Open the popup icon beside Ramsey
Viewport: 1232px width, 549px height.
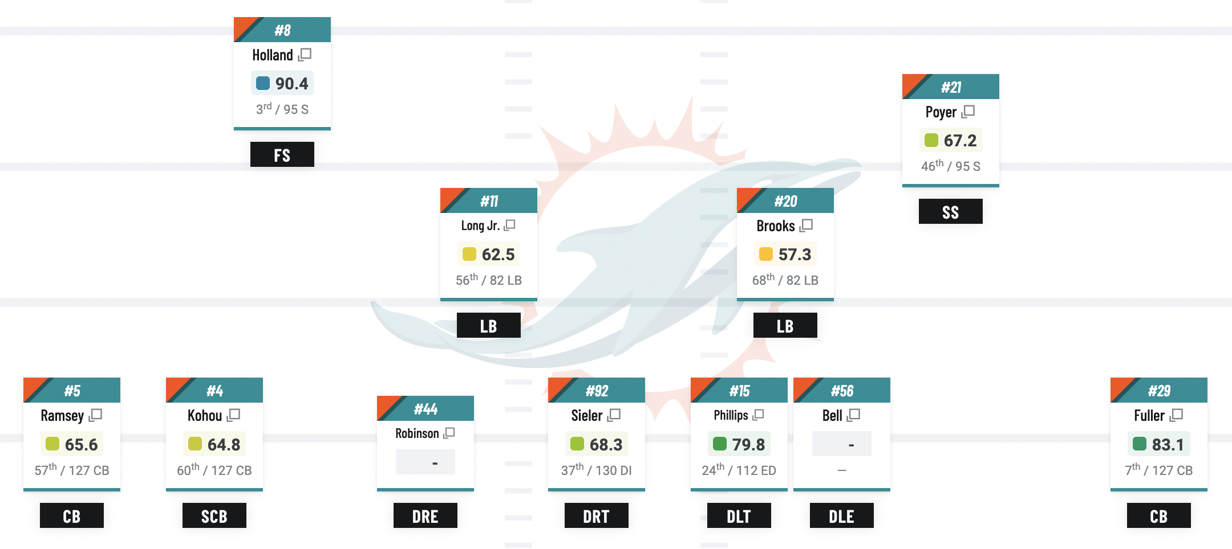click(x=95, y=415)
